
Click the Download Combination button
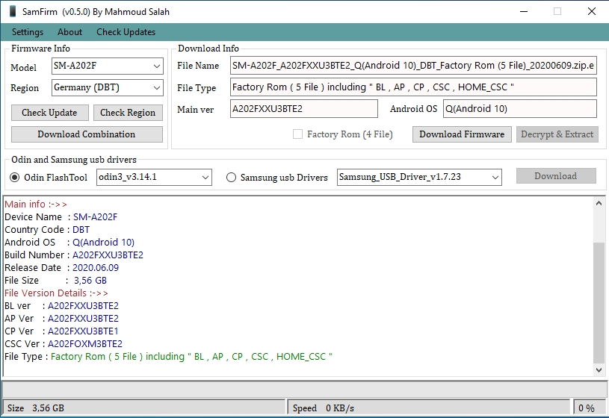[x=87, y=134]
